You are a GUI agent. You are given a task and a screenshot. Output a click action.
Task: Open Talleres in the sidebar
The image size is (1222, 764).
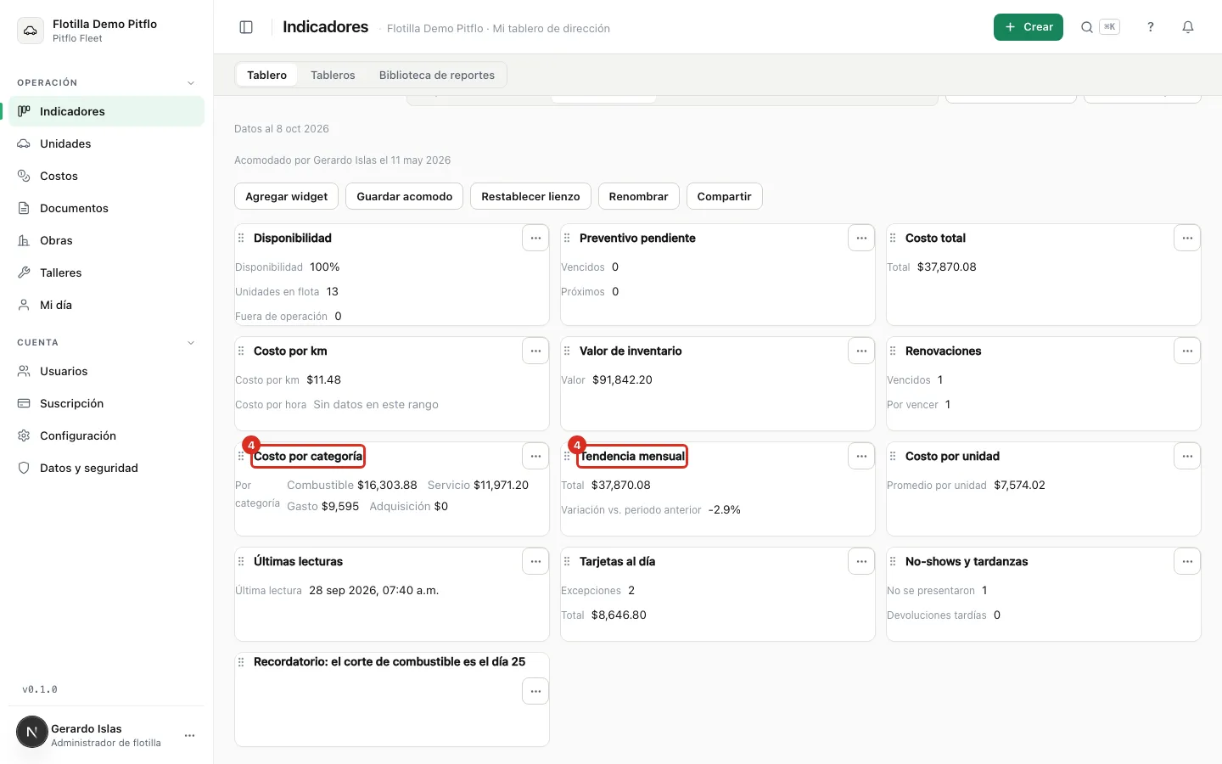[x=106, y=272]
